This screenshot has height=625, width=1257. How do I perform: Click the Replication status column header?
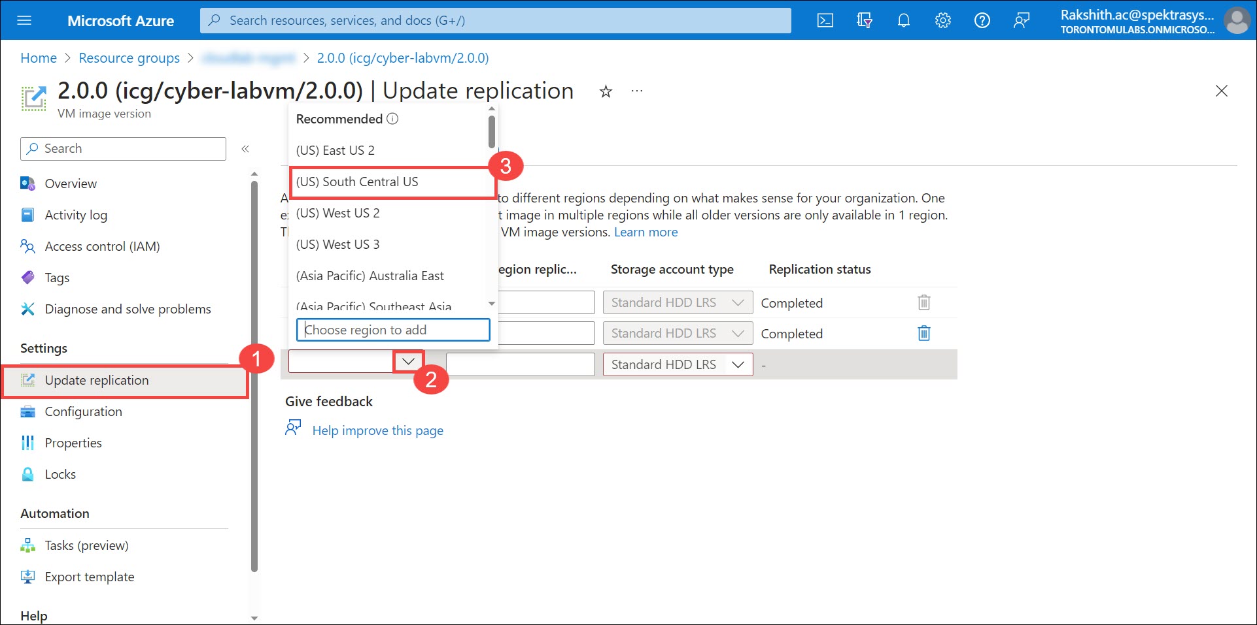click(x=819, y=269)
